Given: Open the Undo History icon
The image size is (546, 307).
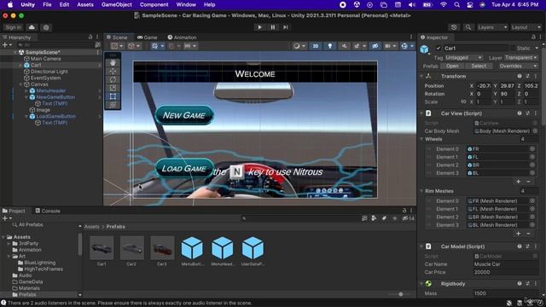Looking at the screenshot, I should point(454,27).
